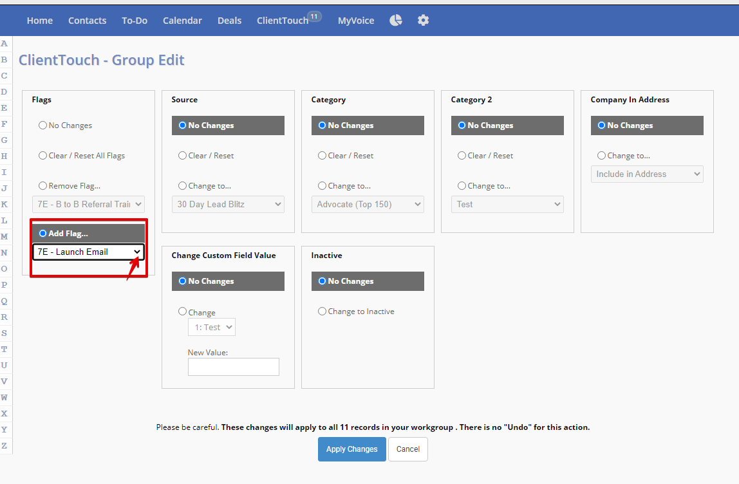This screenshot has width=739, height=484.
Task: Open the Advocate (Top 150) dropdown
Action: point(368,204)
